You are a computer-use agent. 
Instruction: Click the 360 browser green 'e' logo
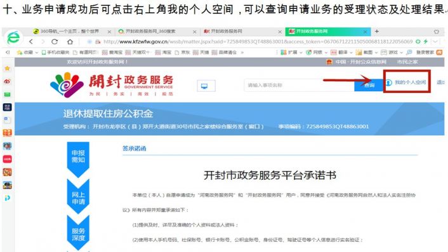click(13, 37)
